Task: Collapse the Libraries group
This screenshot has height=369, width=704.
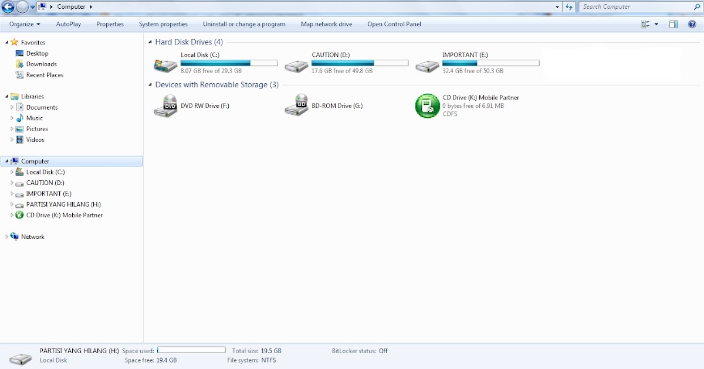Action: pos(7,97)
